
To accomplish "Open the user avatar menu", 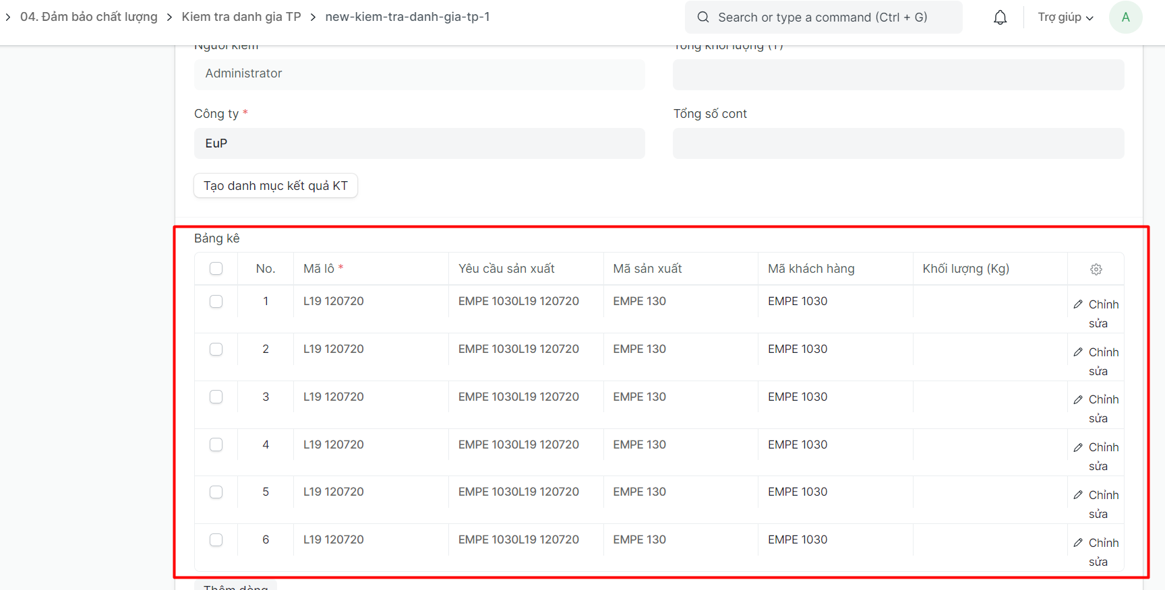I will pos(1125,18).
